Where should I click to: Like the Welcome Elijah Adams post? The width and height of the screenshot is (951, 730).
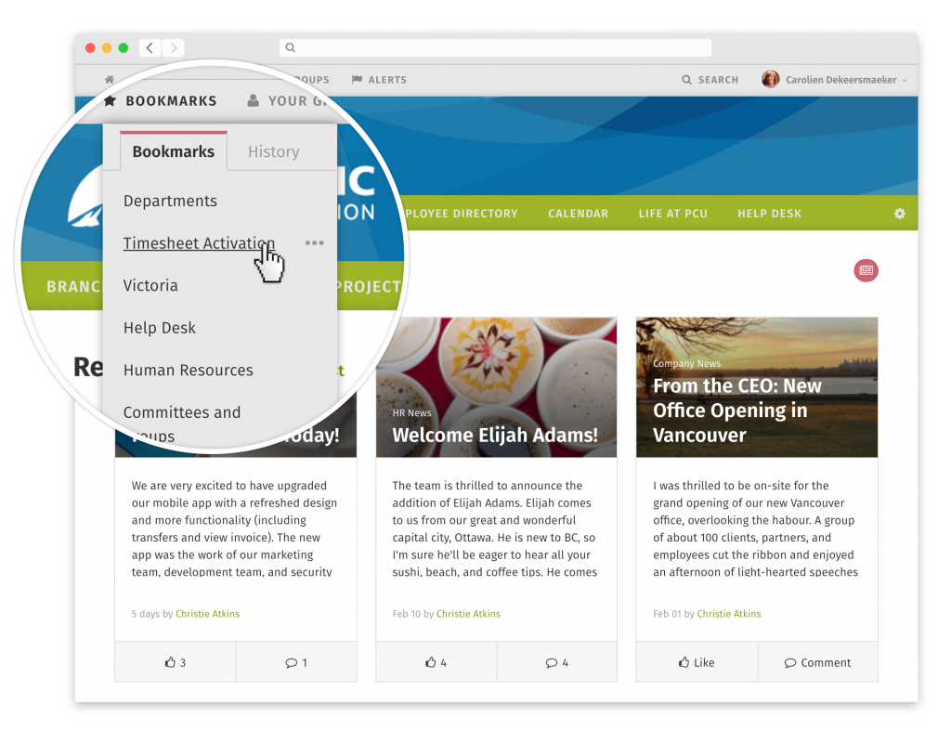[x=436, y=662]
